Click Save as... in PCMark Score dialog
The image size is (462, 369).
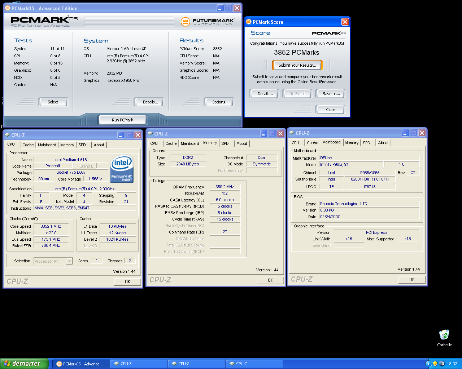(x=331, y=94)
